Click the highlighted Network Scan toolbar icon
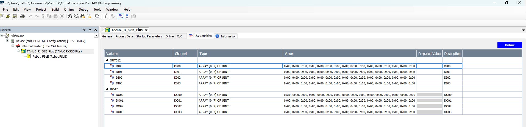The height and width of the screenshot is (127, 526). 121,16
